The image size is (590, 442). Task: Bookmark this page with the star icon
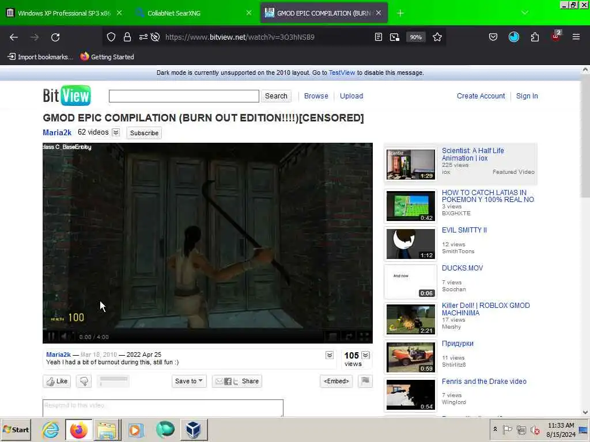pyautogui.click(x=437, y=37)
